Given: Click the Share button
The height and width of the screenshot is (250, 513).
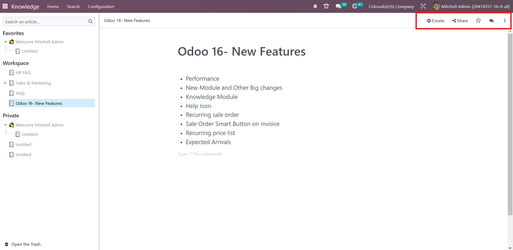Looking at the screenshot, I should pyautogui.click(x=460, y=21).
